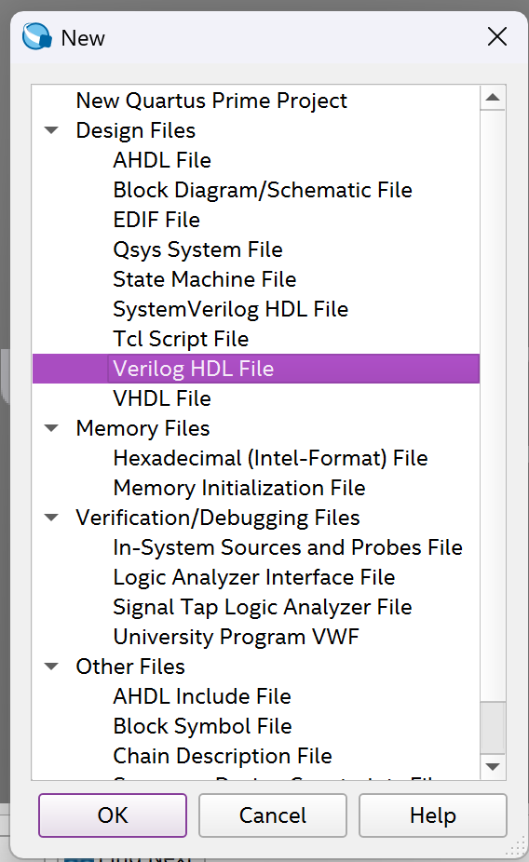Viewport: 529px width, 862px height.
Task: Choose Signal Tap Logic Analyzer File
Action: pyautogui.click(x=263, y=607)
